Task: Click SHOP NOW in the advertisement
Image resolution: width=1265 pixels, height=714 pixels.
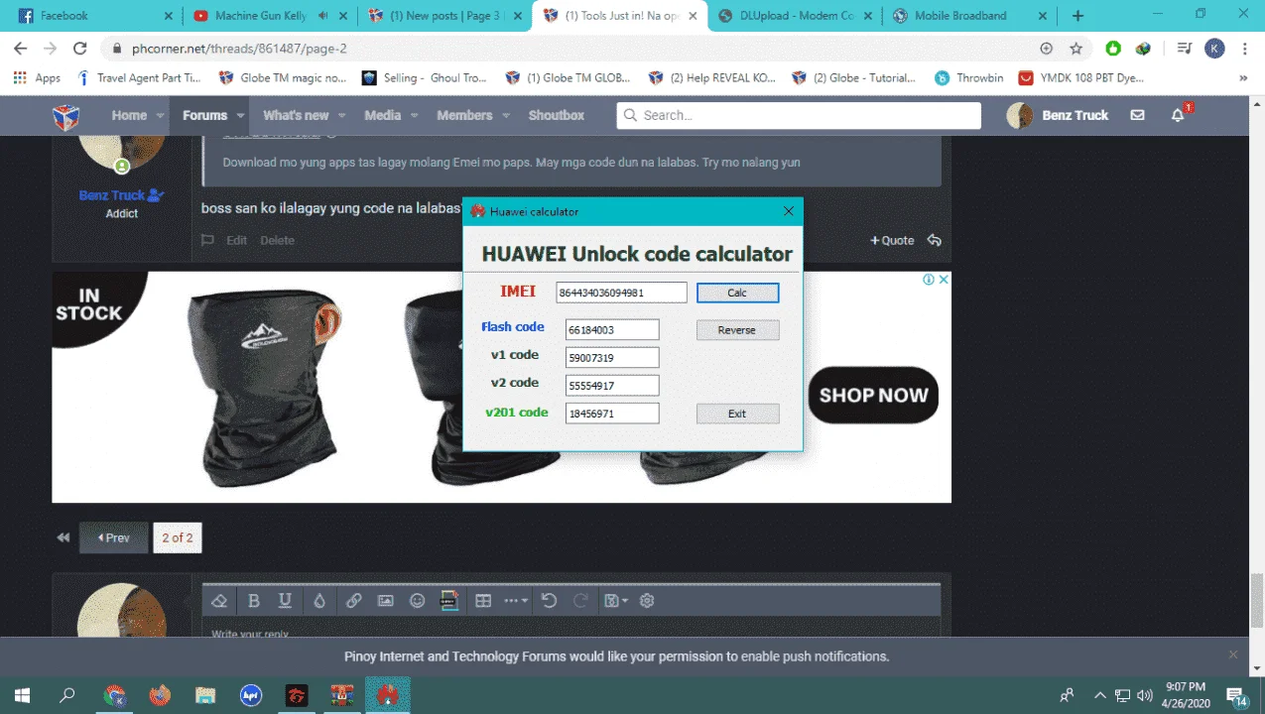Action: point(873,395)
